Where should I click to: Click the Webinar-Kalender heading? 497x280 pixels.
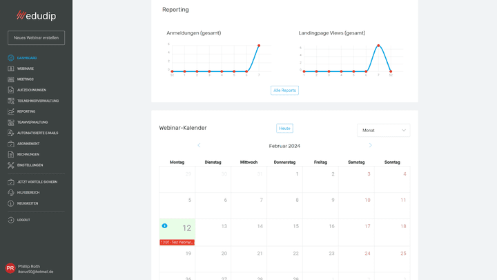tap(183, 128)
